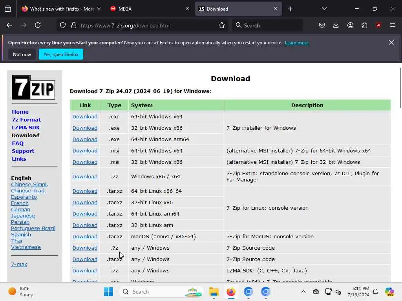Download .exe for 64-bit Windows arm64

(x=85, y=139)
